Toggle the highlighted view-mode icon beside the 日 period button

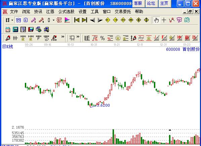pos(18,20)
